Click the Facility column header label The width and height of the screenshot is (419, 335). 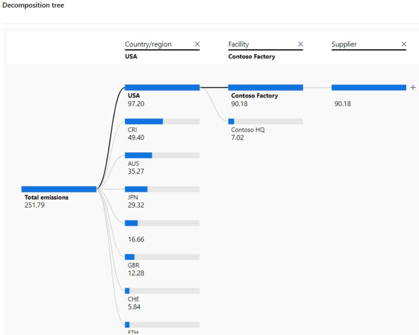[x=238, y=44]
